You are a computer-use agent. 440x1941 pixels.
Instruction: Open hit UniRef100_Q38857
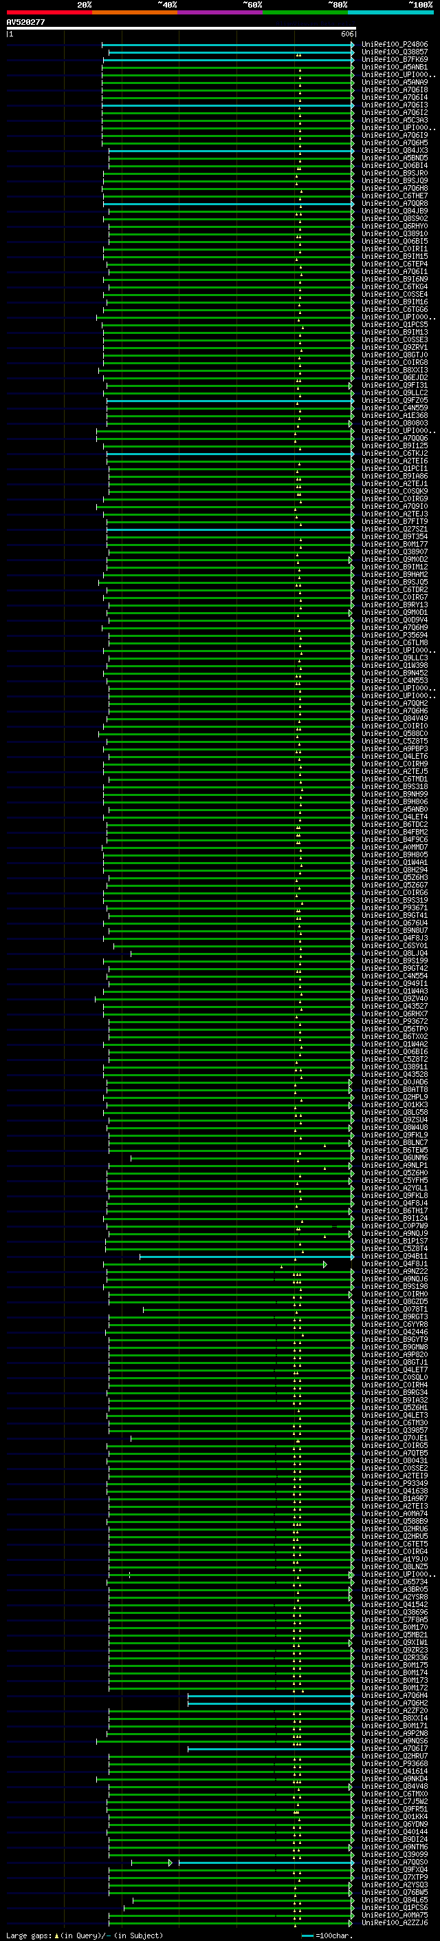(x=394, y=52)
